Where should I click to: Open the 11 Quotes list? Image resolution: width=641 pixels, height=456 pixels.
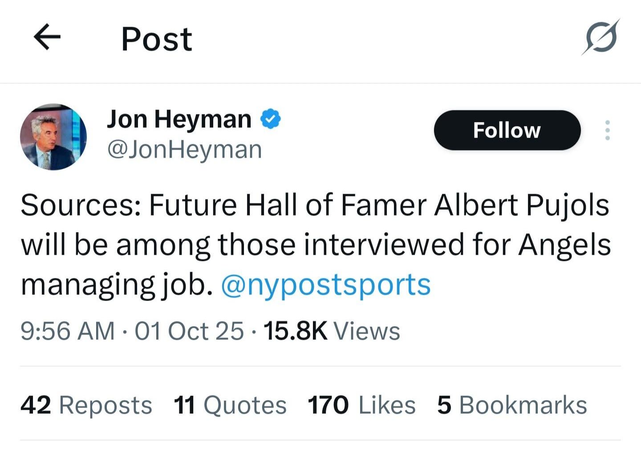pyautogui.click(x=230, y=404)
